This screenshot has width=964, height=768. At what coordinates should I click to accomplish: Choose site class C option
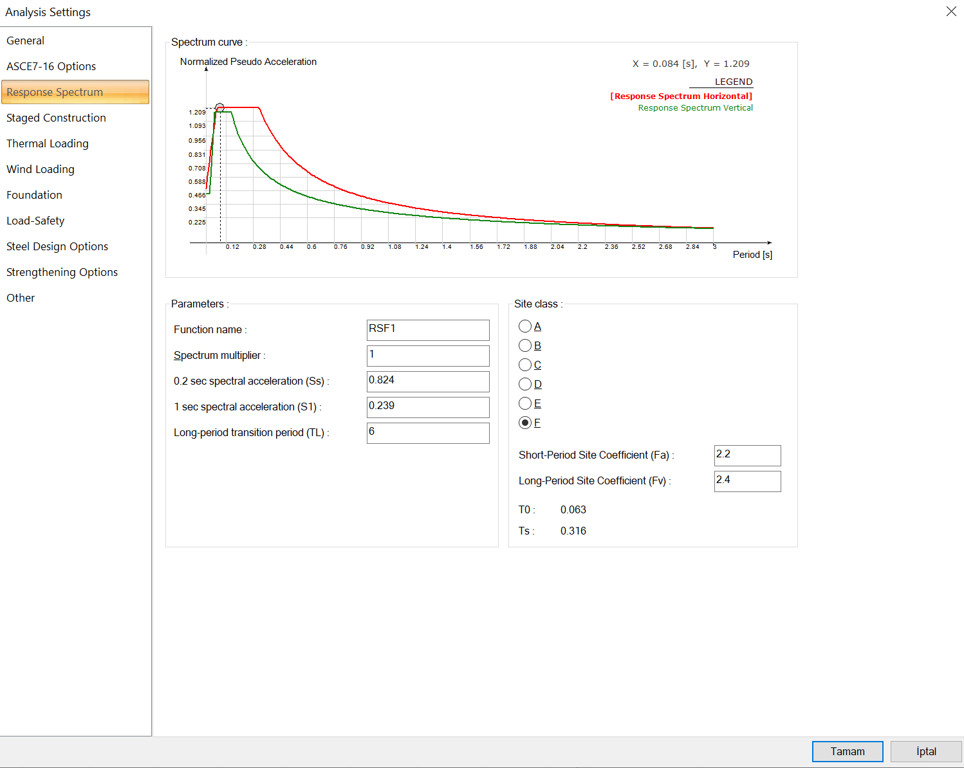click(x=525, y=365)
